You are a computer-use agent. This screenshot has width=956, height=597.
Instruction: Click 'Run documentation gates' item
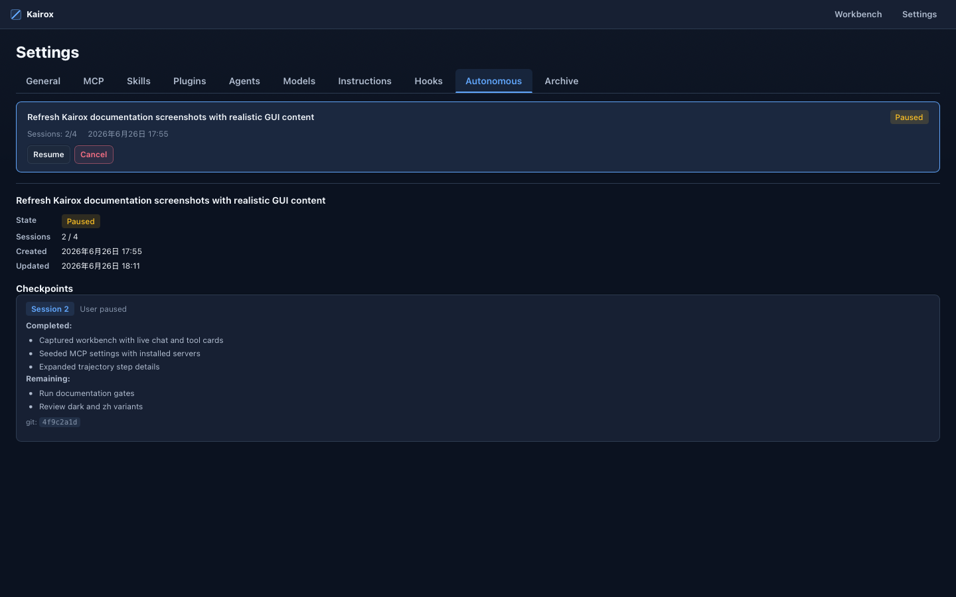click(86, 393)
